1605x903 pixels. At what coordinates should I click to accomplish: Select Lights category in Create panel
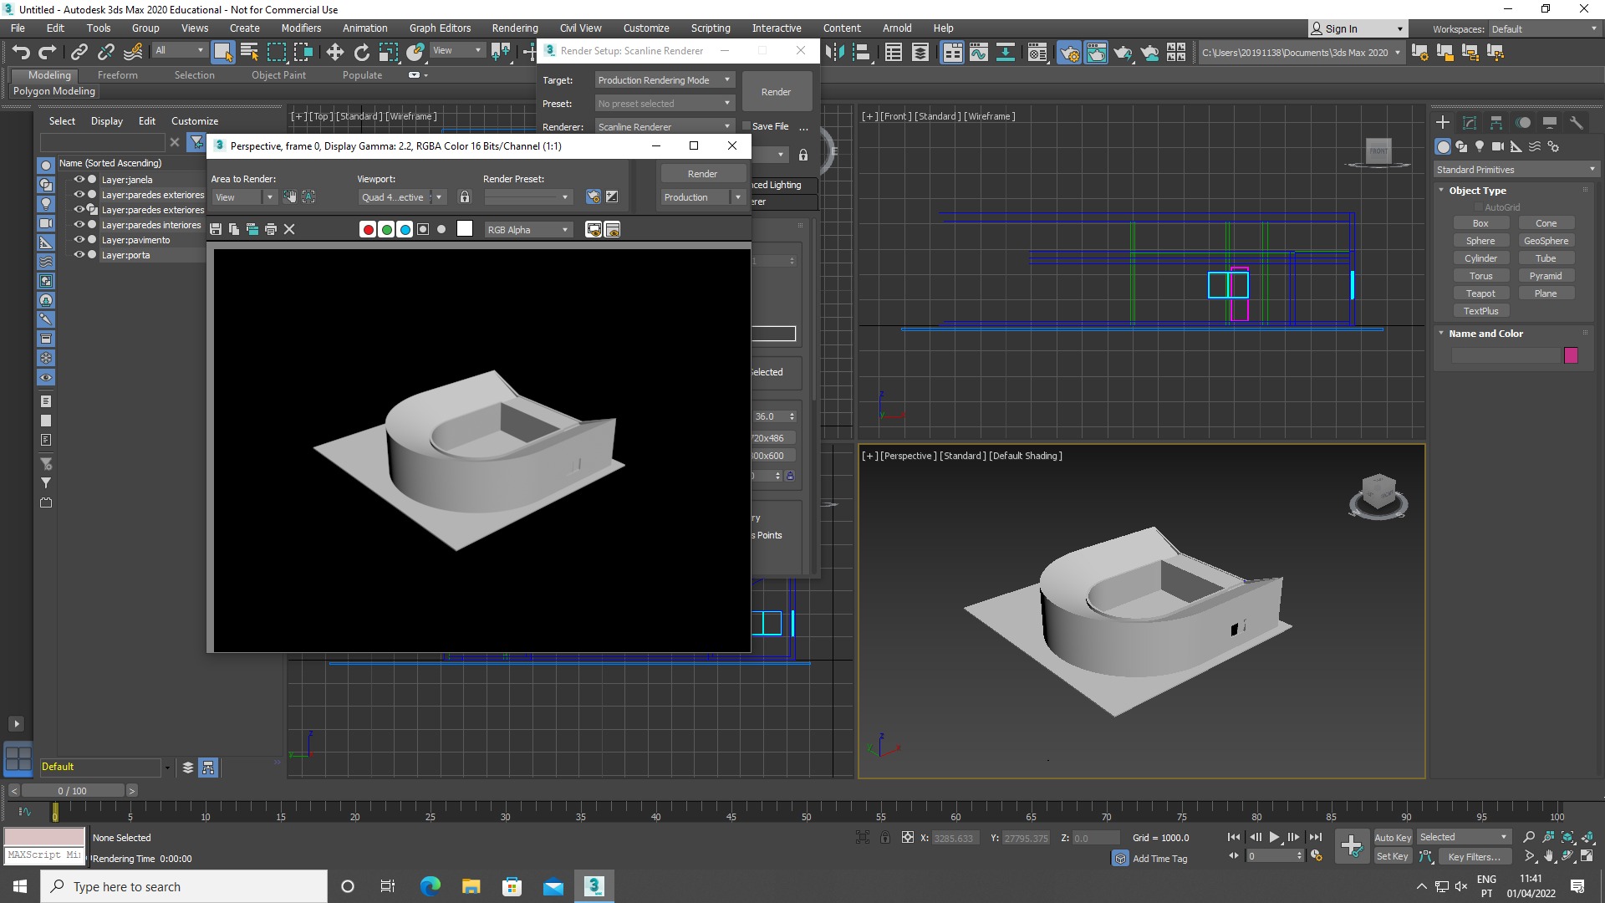pos(1480,146)
